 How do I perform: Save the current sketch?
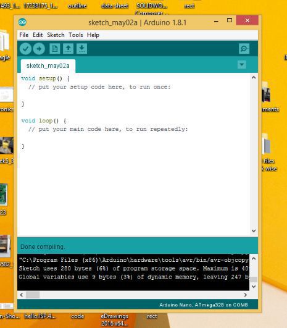click(81, 49)
